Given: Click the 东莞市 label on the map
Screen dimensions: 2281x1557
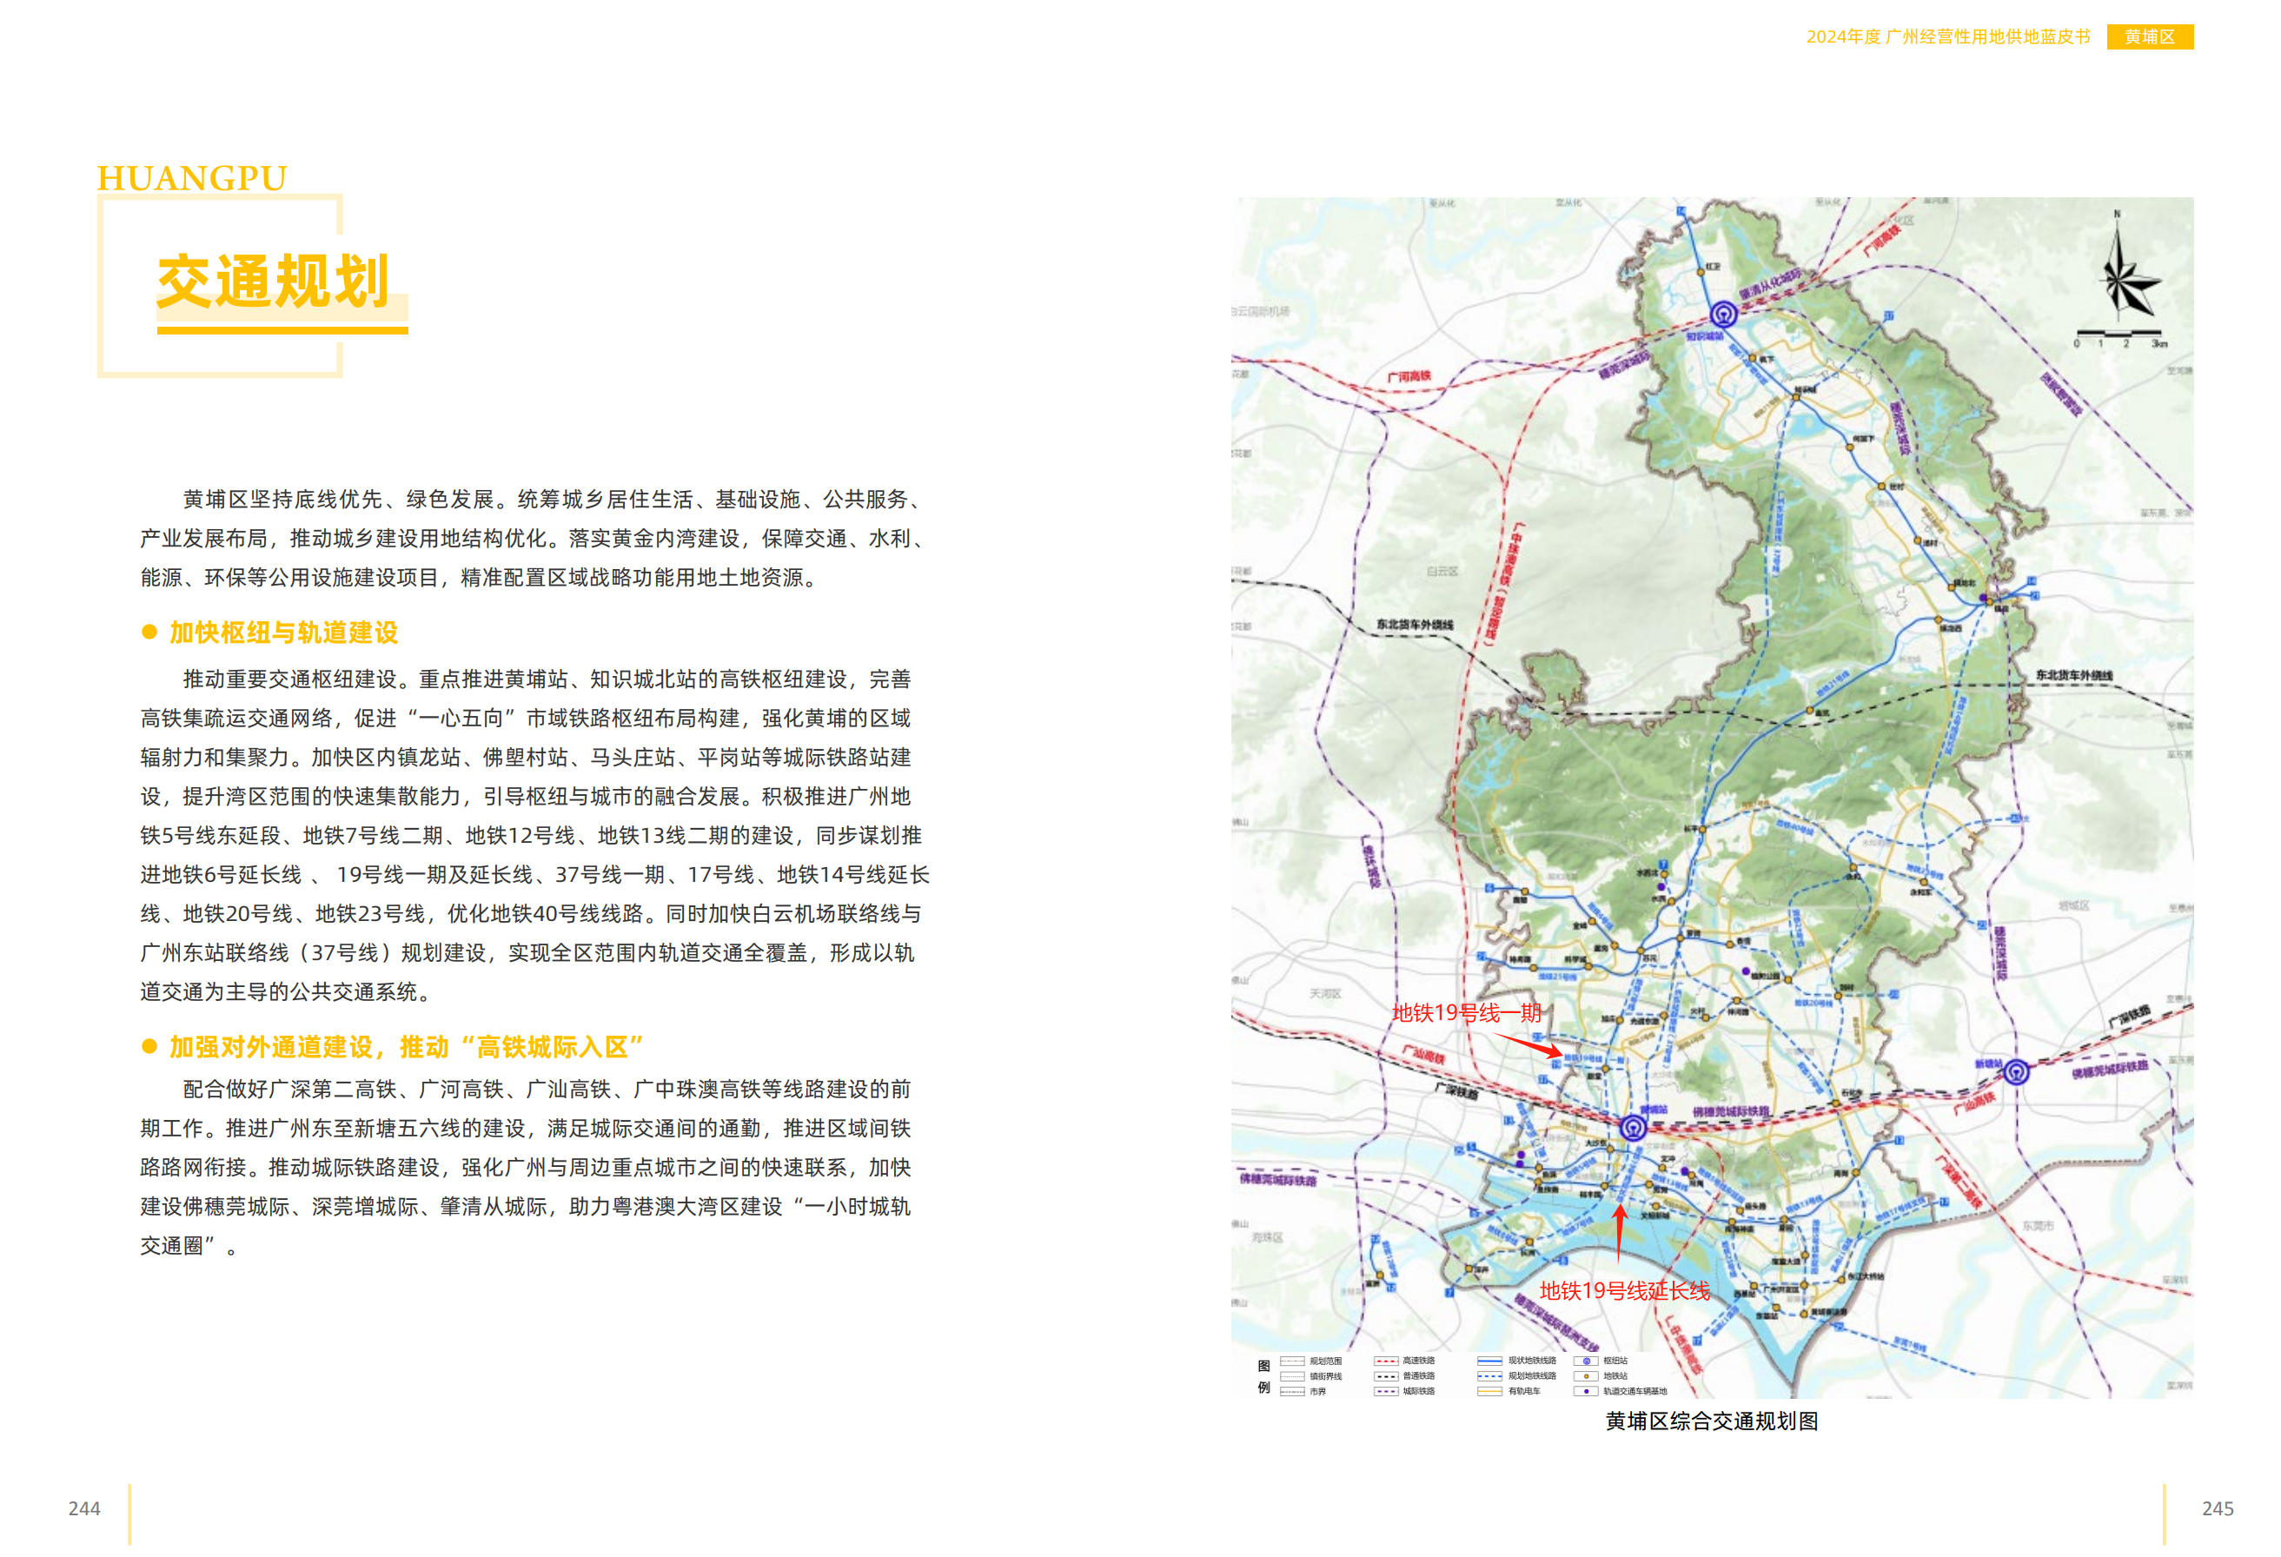Looking at the screenshot, I should tap(2038, 1226).
